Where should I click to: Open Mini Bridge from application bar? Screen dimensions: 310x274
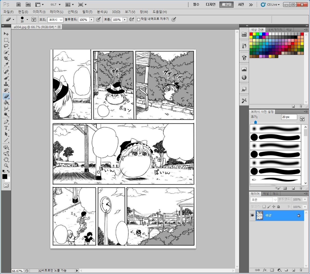28,5
